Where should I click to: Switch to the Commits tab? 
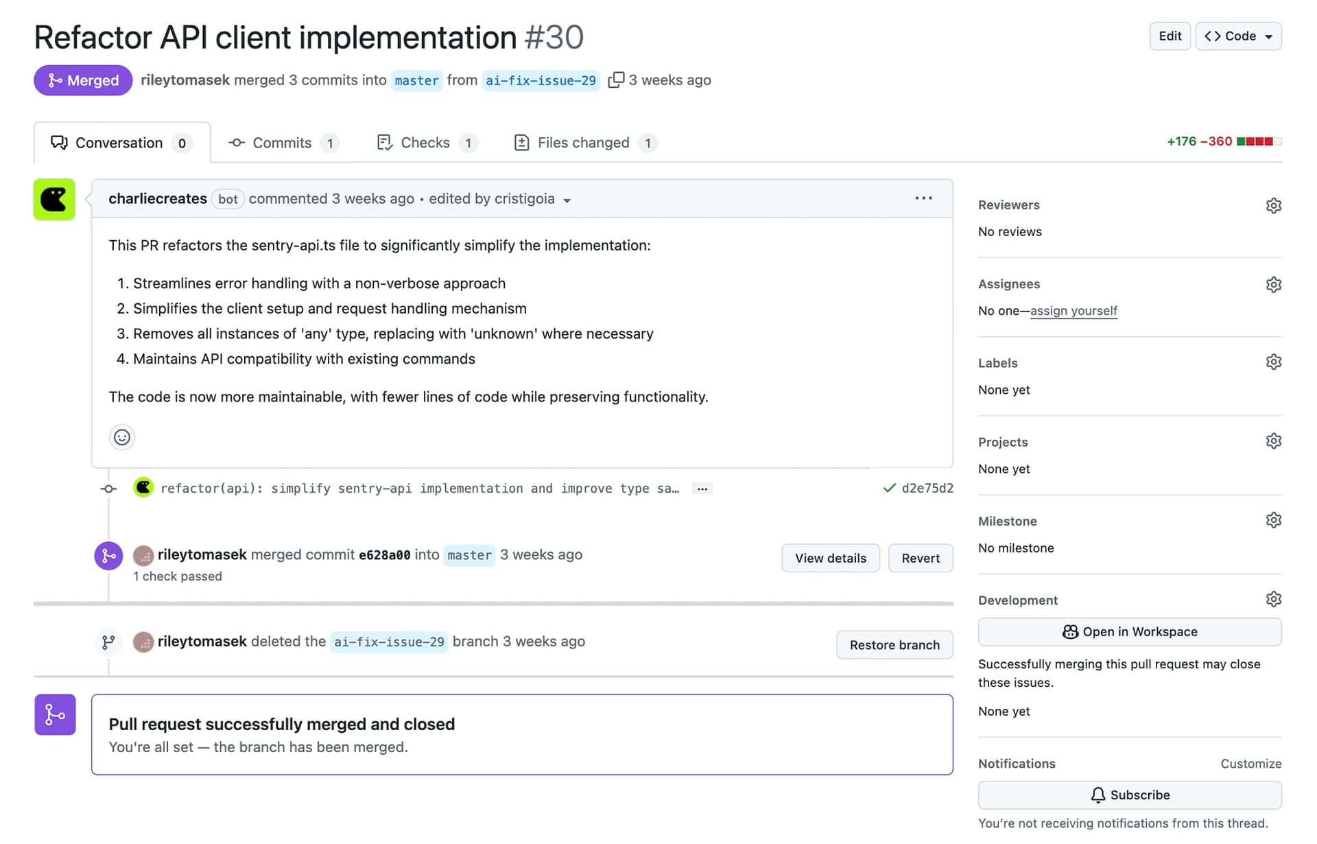(x=282, y=143)
